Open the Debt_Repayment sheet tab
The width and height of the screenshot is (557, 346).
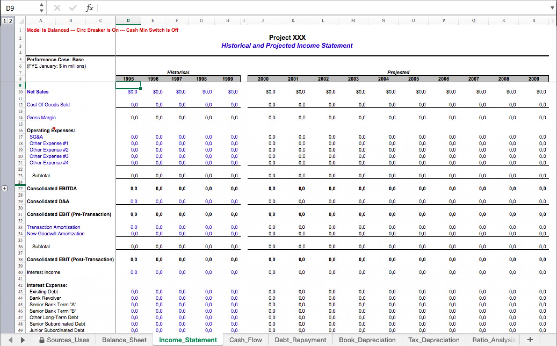point(300,340)
